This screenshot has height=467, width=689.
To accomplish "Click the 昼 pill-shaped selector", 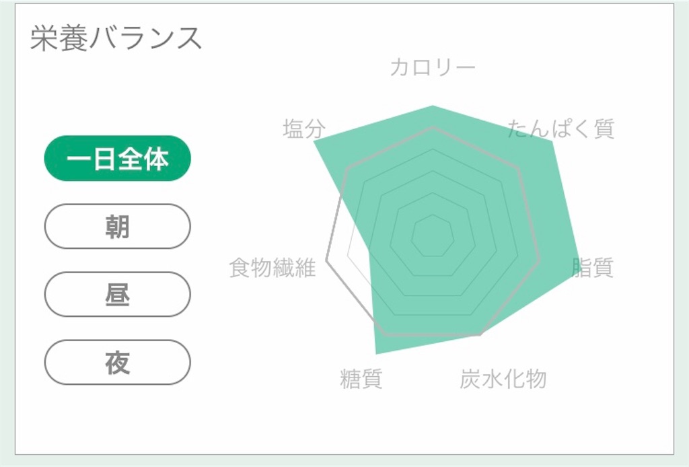I will pyautogui.click(x=116, y=295).
